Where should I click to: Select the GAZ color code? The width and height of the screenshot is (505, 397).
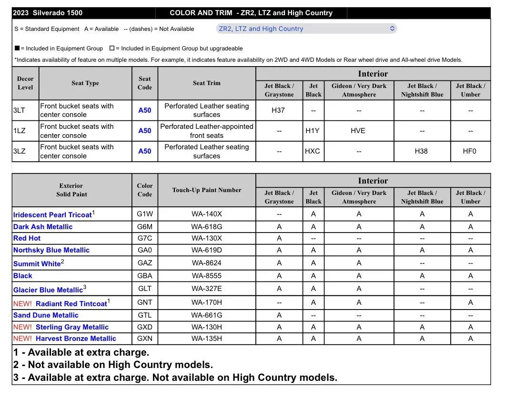[145, 263]
